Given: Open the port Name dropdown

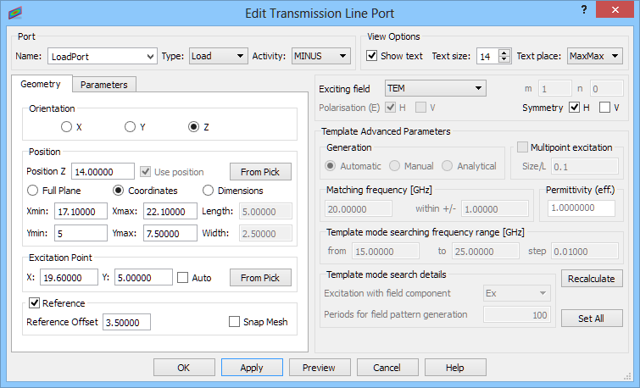Looking at the screenshot, I should [102, 56].
